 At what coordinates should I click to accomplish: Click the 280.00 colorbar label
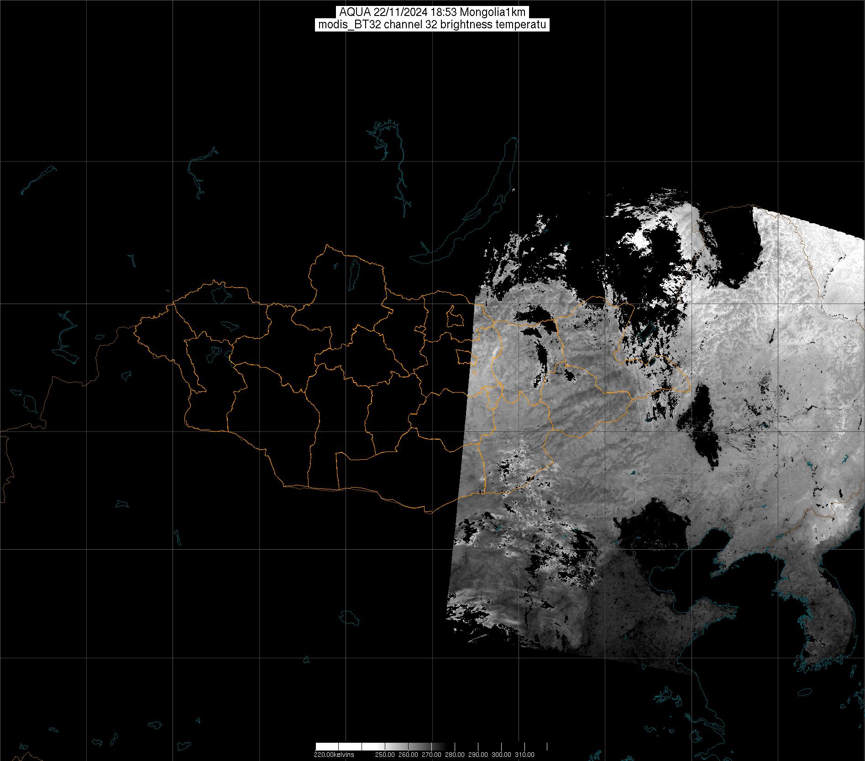(454, 755)
